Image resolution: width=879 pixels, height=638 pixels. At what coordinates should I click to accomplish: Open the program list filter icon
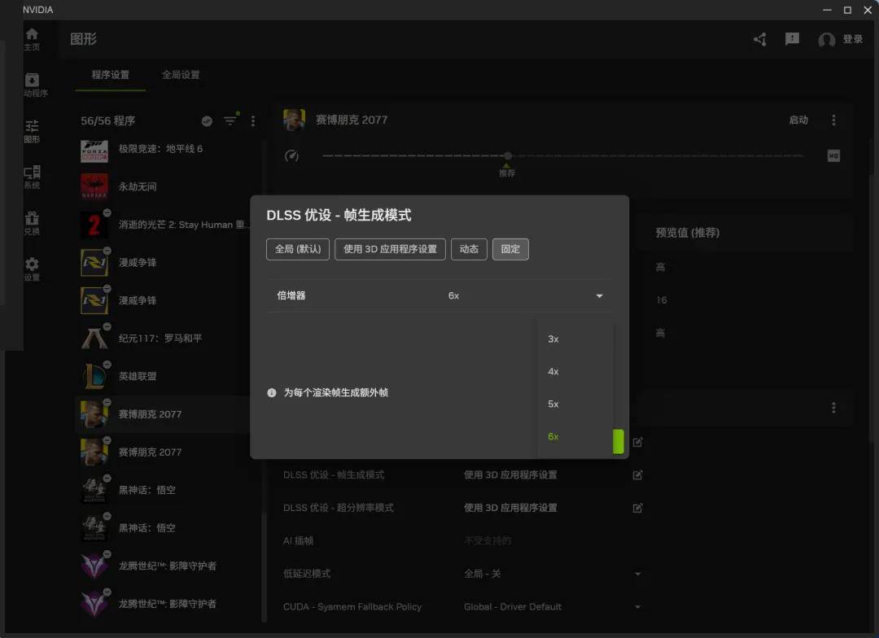[x=230, y=120]
